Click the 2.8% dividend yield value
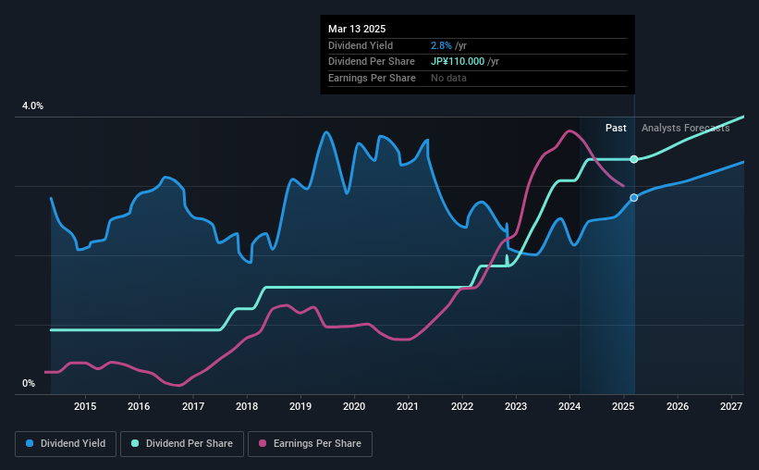 (441, 45)
